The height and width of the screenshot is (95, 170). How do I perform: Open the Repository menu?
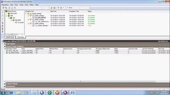5,5
